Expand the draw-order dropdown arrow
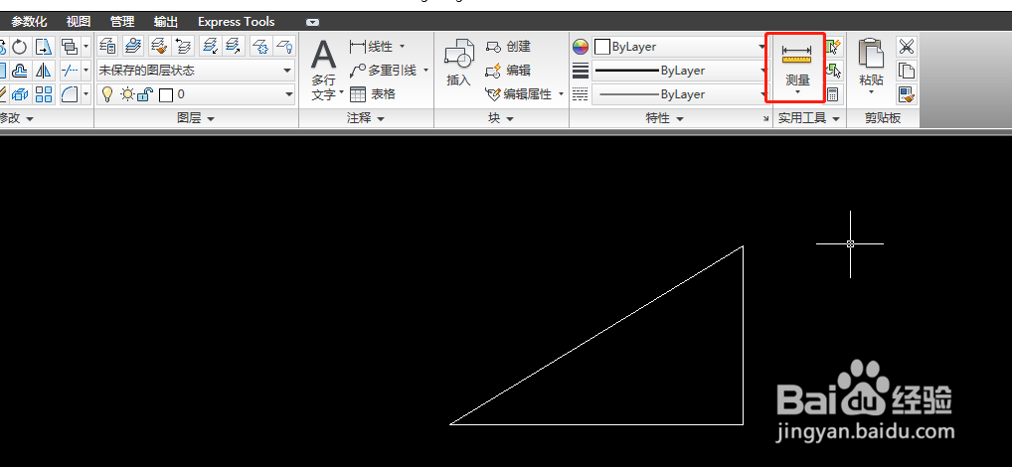Viewport: 1012px width, 467px height. pyautogui.click(x=85, y=47)
